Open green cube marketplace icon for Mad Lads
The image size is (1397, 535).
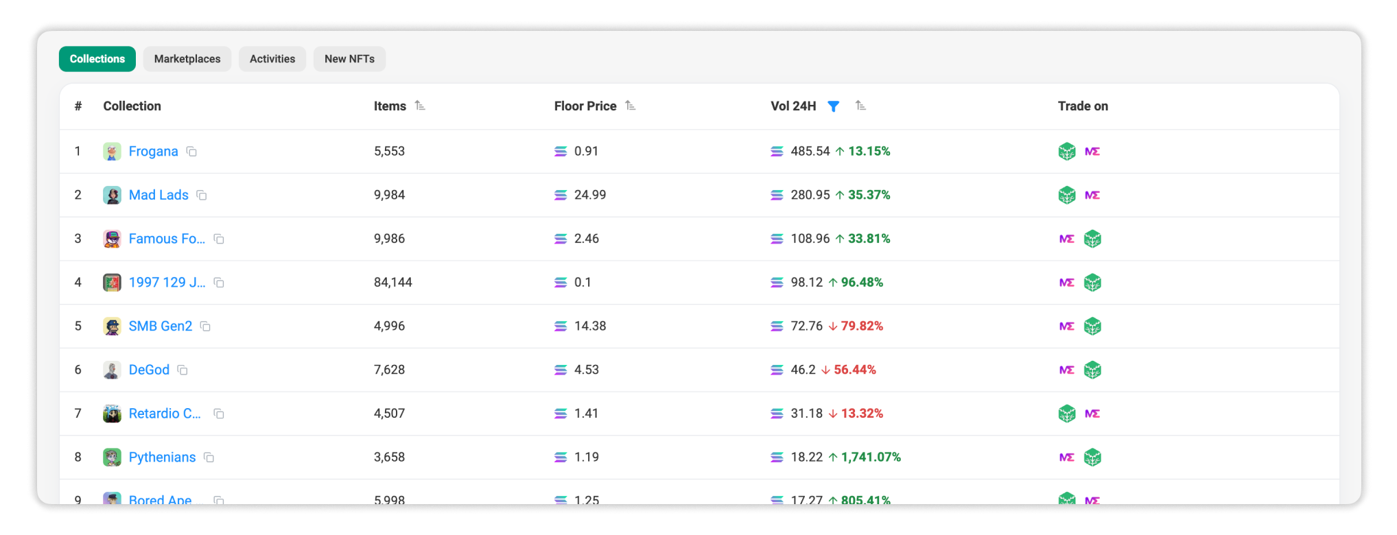pyautogui.click(x=1067, y=195)
